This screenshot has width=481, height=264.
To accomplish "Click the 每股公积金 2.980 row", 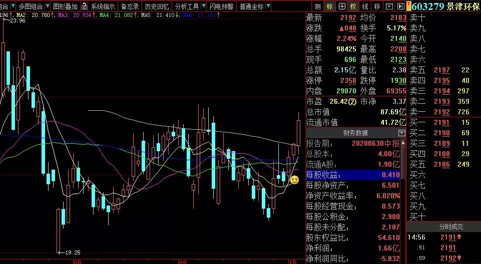I will click(353, 217).
